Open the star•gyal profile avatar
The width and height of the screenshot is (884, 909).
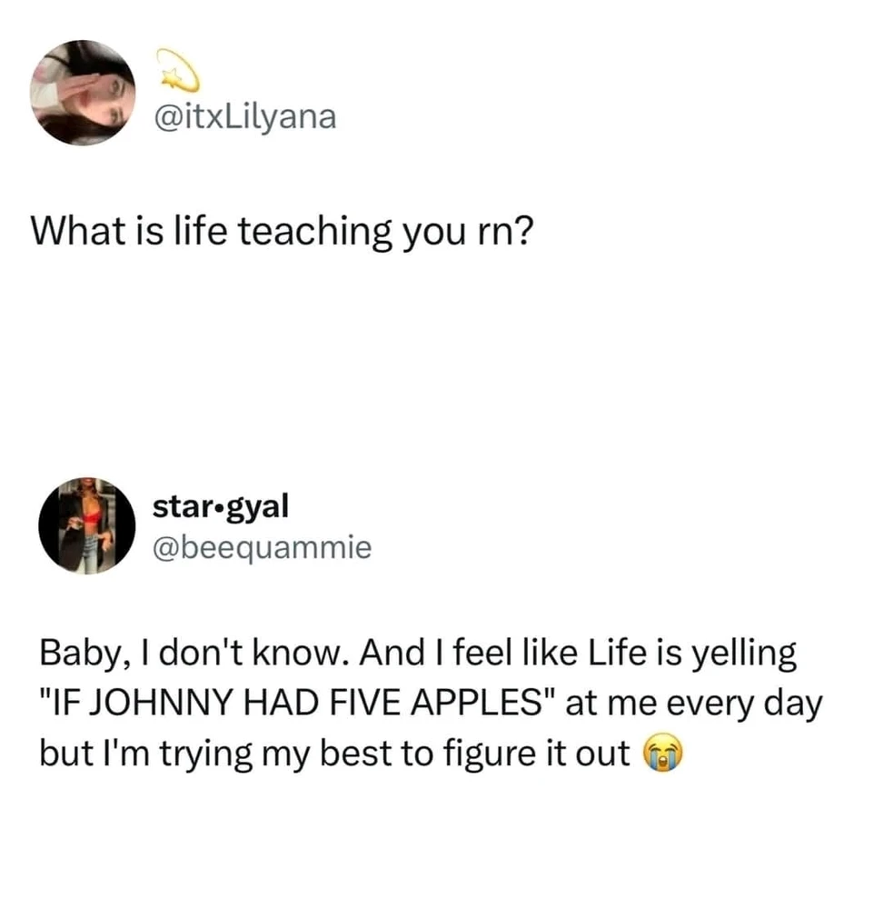pos(87,525)
